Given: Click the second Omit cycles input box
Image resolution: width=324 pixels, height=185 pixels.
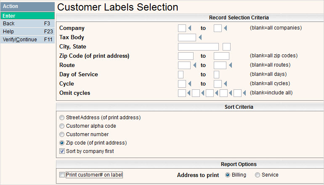Looking at the screenshot, I should click(196, 93).
